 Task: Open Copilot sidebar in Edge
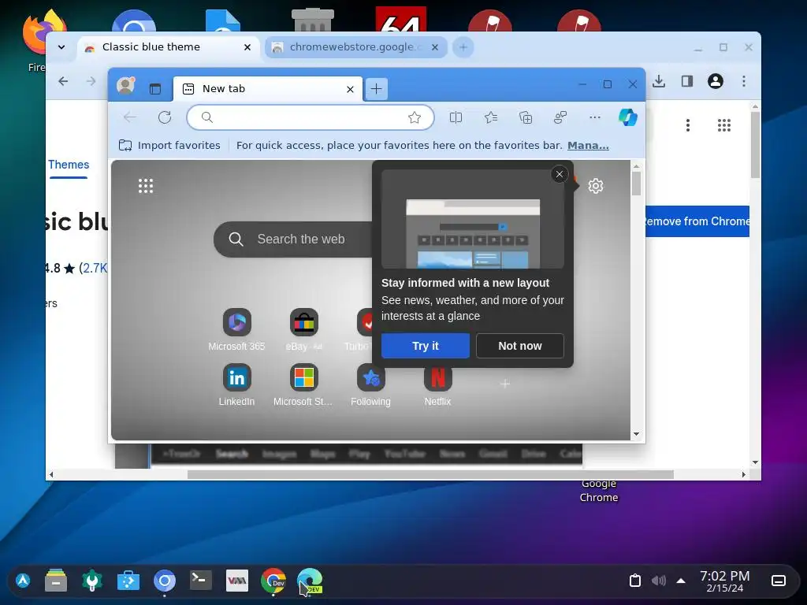pyautogui.click(x=628, y=117)
